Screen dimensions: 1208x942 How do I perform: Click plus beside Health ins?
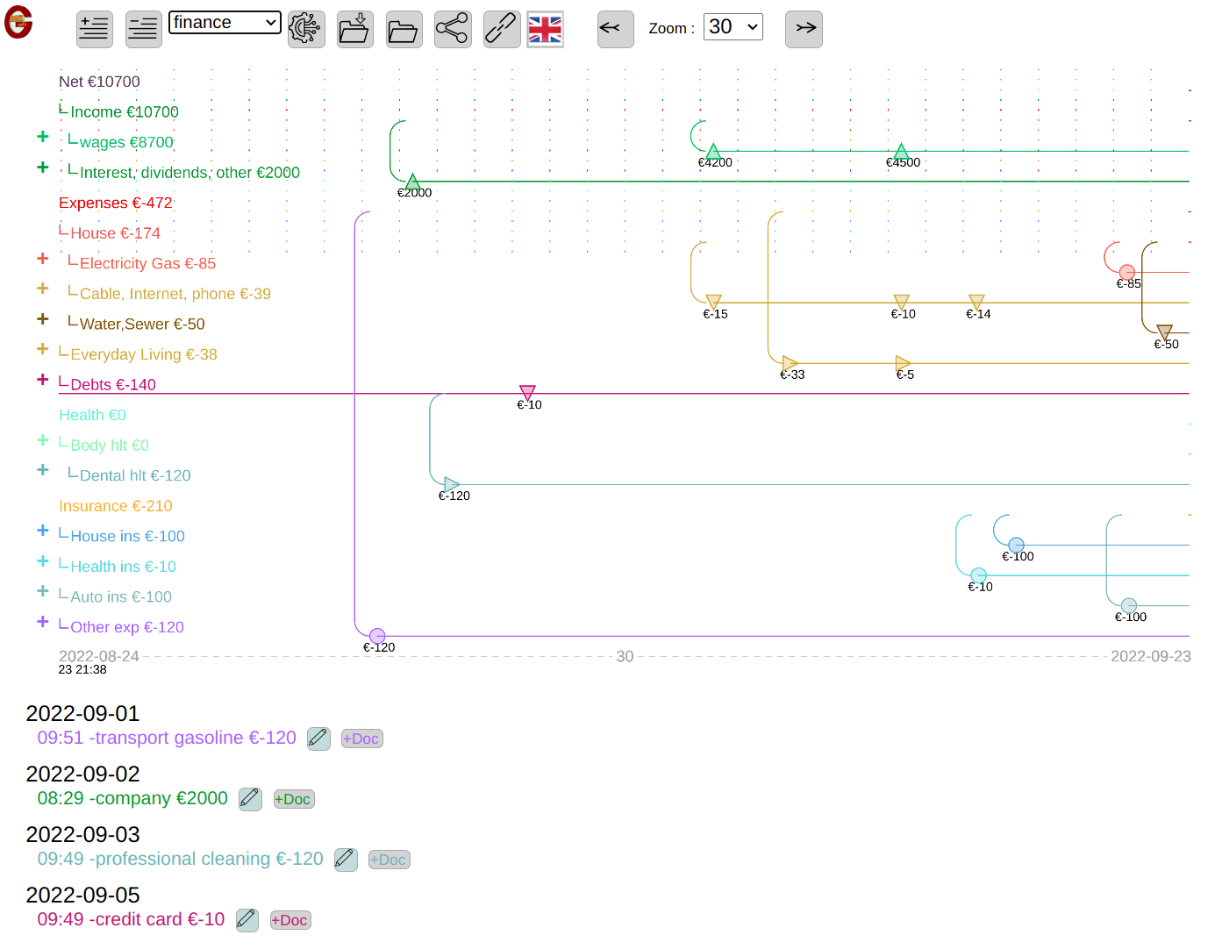[42, 560]
